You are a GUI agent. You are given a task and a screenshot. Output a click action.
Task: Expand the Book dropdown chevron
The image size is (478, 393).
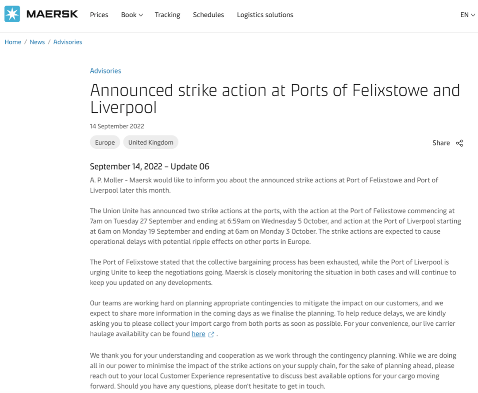coord(141,15)
